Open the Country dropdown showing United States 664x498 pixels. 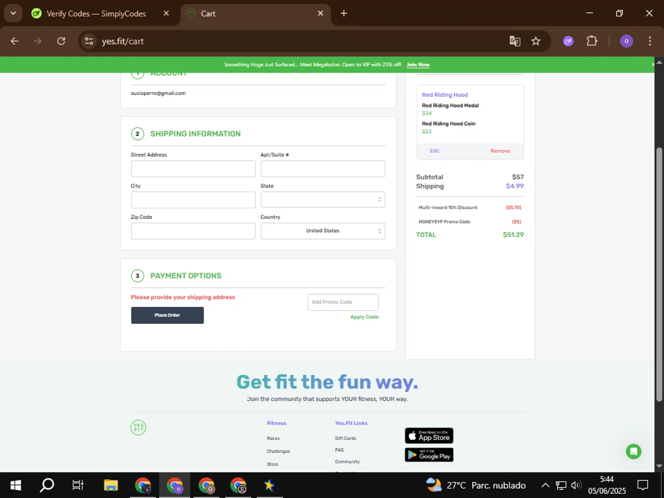tap(323, 231)
